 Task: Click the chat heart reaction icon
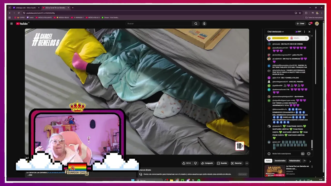pos(309,154)
